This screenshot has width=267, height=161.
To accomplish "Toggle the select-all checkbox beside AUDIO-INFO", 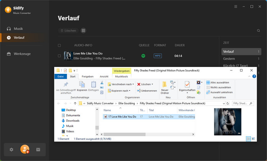I will coord(59,45).
